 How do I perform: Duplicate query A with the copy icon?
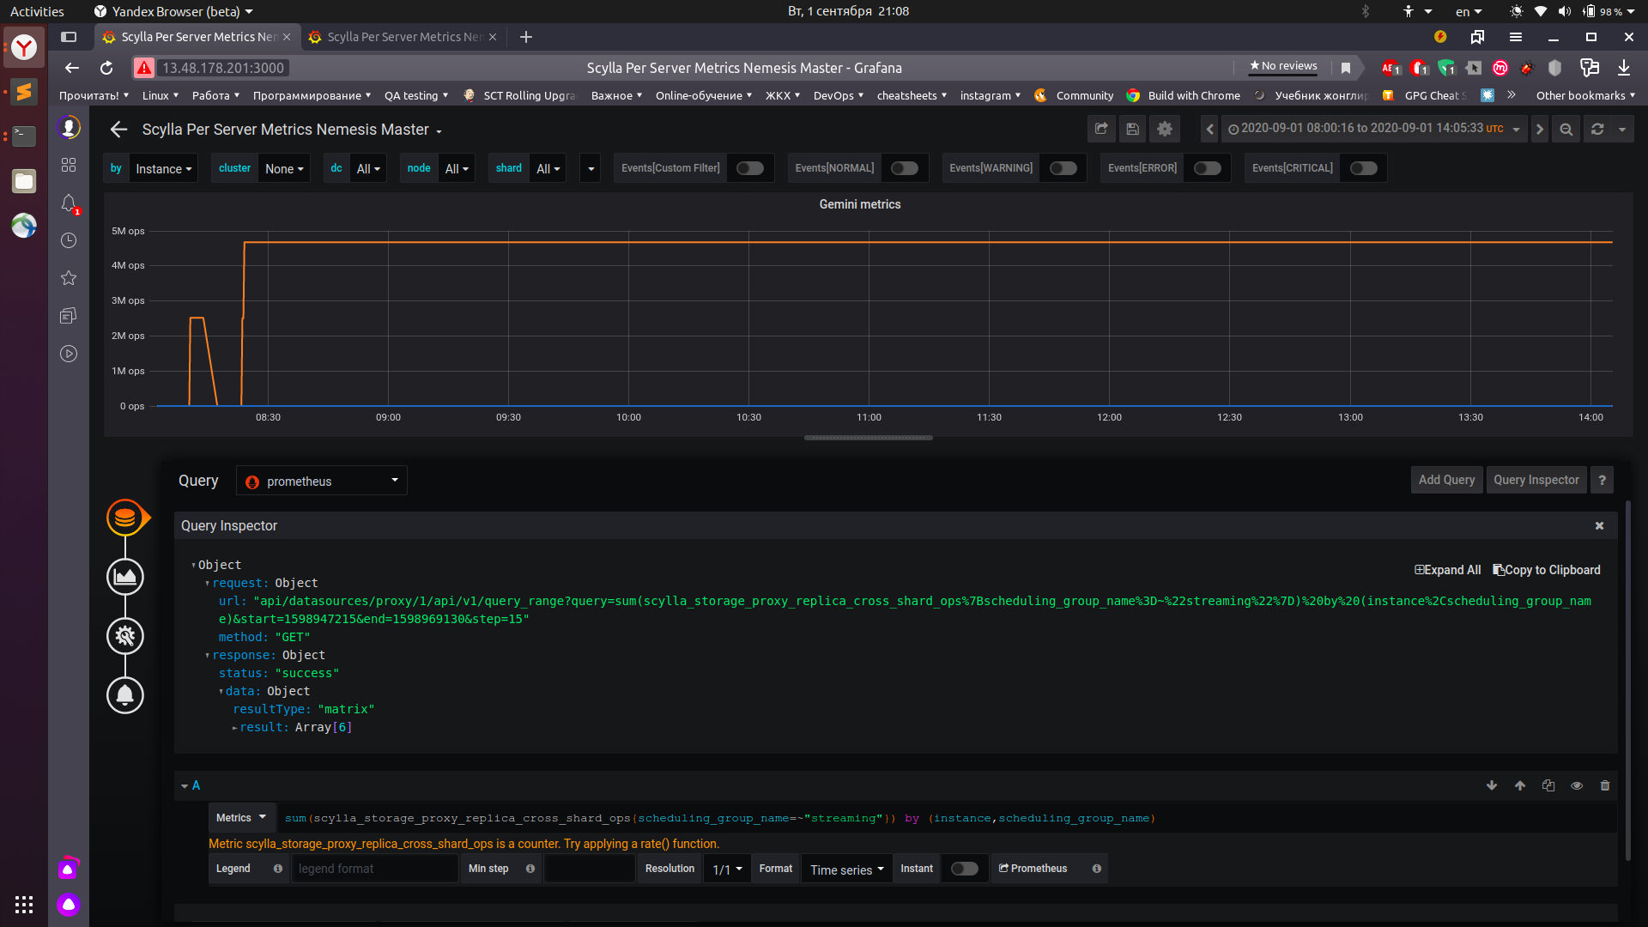coord(1548,785)
